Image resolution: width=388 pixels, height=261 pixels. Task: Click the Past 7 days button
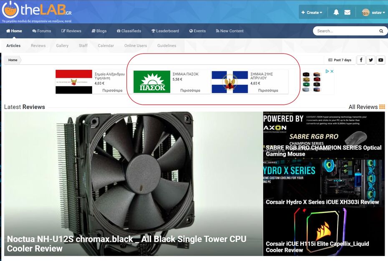tap(340, 60)
